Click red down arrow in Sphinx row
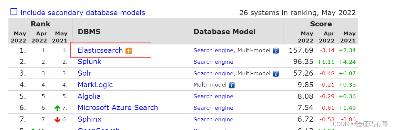The width and height of the screenshot is (393, 130). point(57,120)
